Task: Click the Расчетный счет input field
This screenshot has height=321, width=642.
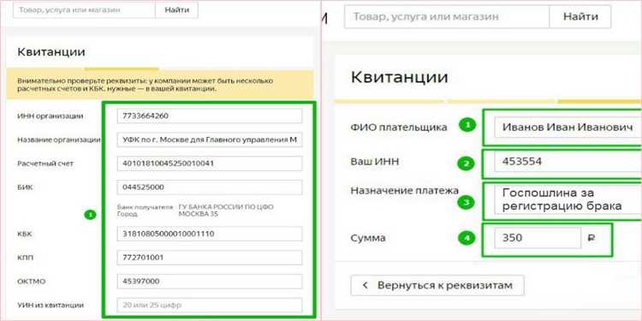Action: coord(210,163)
